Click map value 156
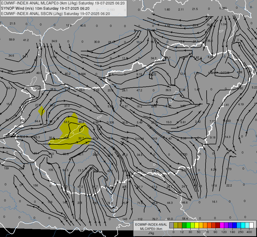This screenshot has height=237, width=257. pyautogui.click(x=35, y=185)
